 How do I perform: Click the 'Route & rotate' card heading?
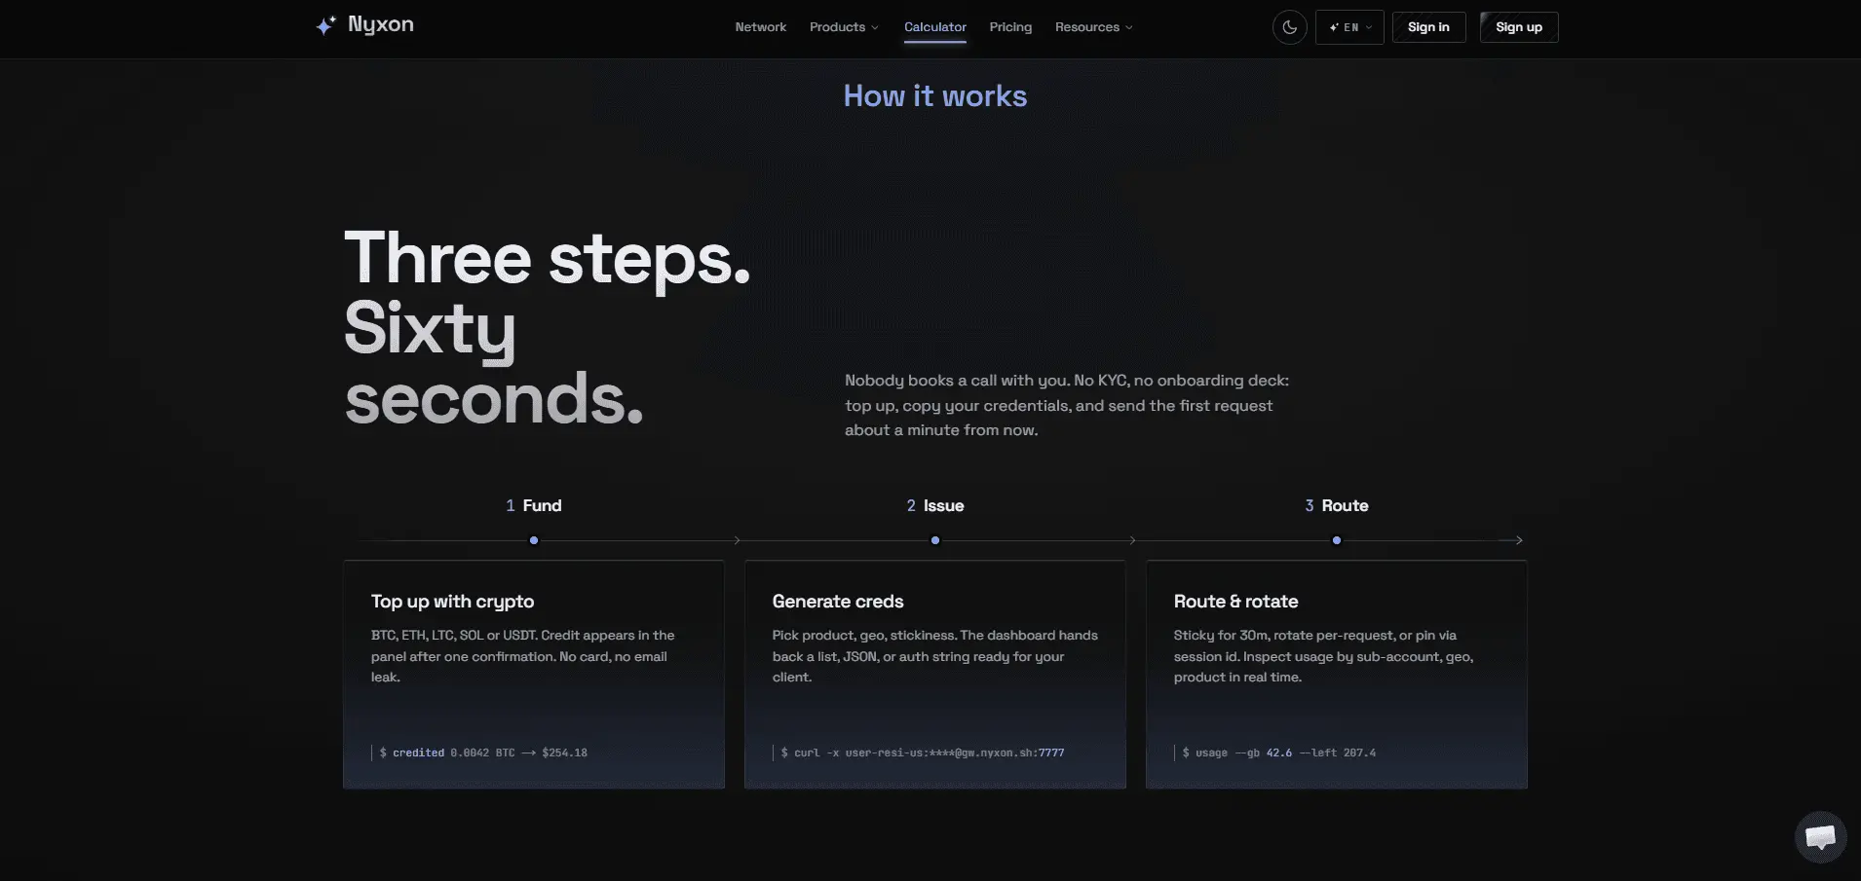click(1235, 602)
